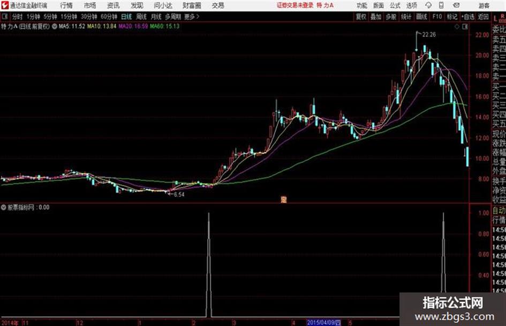Switch to the 15分钟 period tab
This screenshot has width=506, height=326.
point(69,17)
